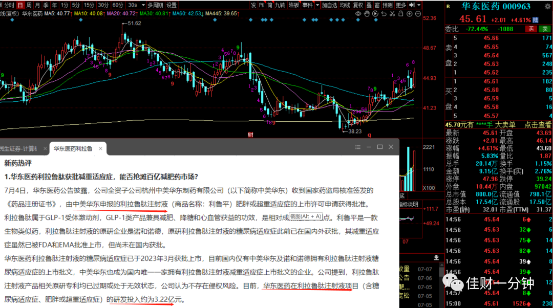Switch to the 30分 minute chart
The height and width of the screenshot is (308, 553).
point(103,5)
